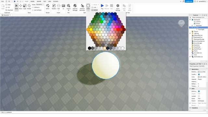Switch to the PLUGINS ribbon tab
This screenshot has height=117, width=208.
56,1
